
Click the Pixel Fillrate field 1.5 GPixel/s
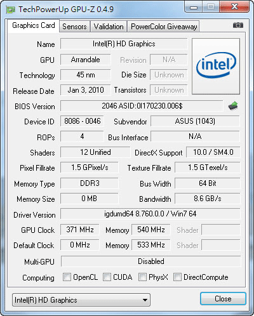(x=90, y=168)
